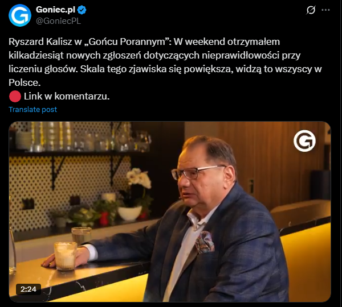Click the red circle emoji
The width and height of the screenshot is (342, 307).
[x=15, y=97]
